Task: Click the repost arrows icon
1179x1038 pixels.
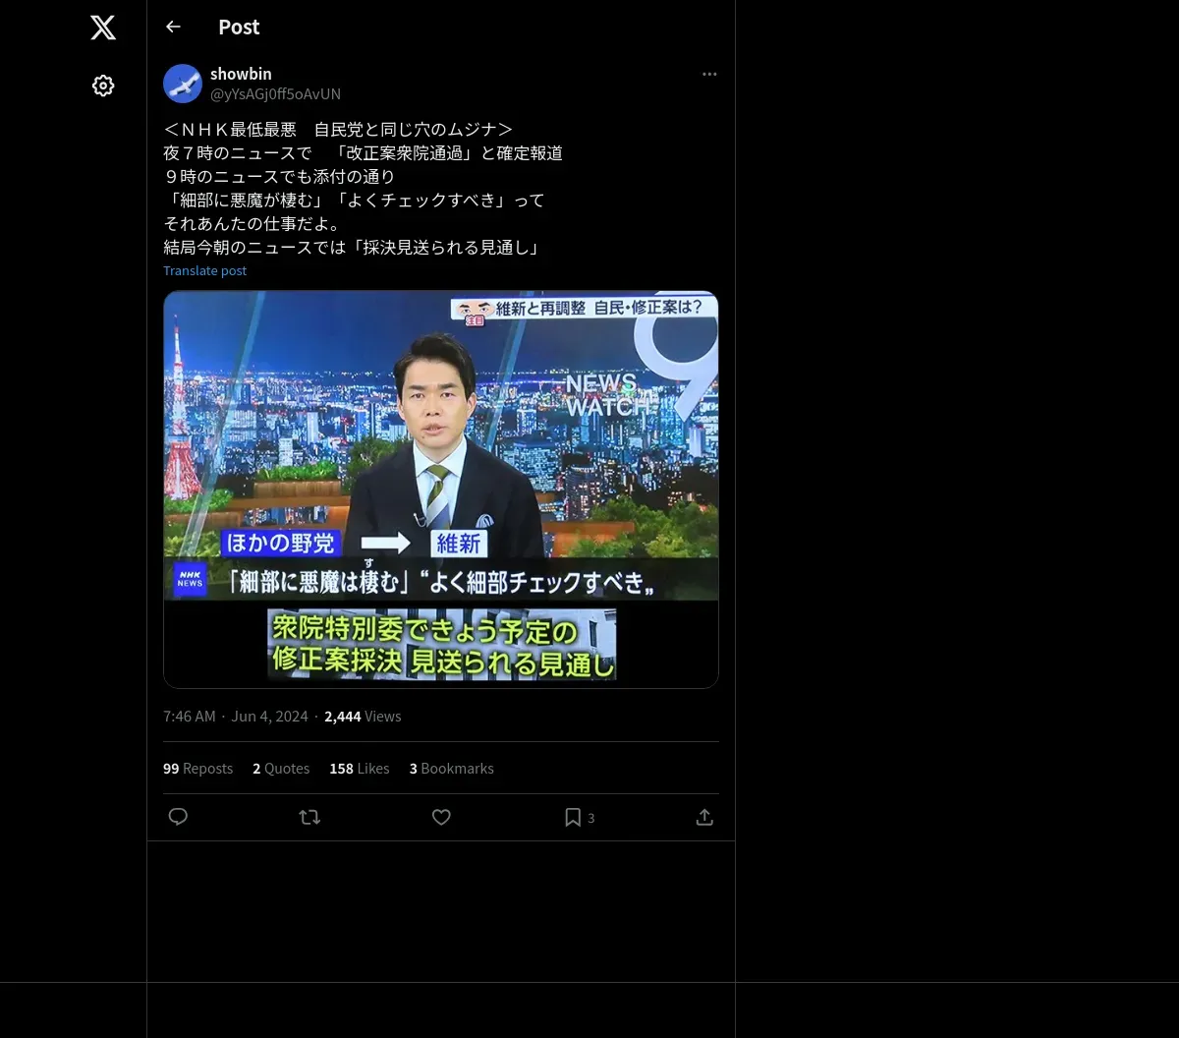Action: (309, 817)
